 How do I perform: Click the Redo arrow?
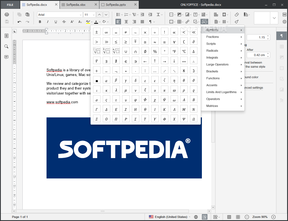(x=27, y=22)
